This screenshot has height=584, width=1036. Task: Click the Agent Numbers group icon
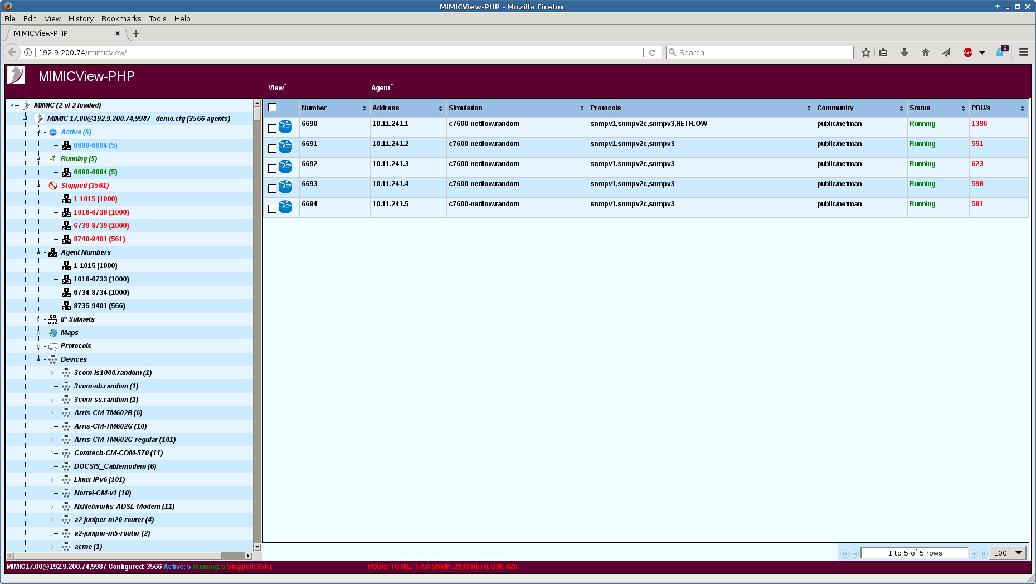[53, 252]
